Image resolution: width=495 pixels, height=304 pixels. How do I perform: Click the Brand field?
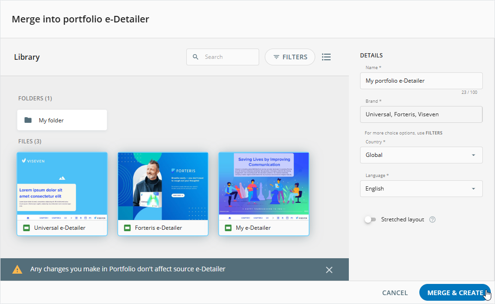pyautogui.click(x=421, y=114)
